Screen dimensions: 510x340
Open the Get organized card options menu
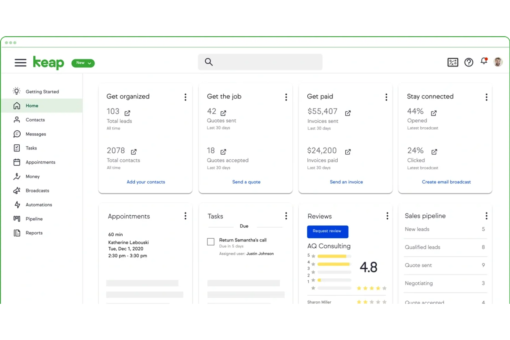tap(185, 97)
